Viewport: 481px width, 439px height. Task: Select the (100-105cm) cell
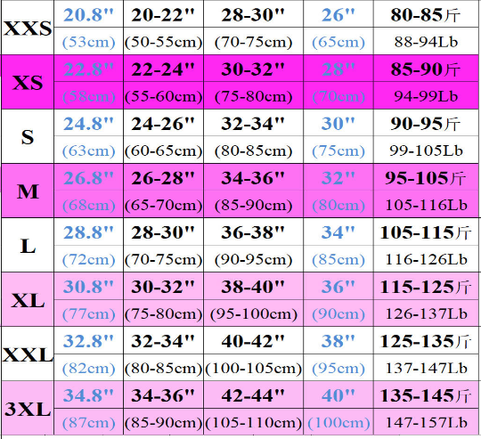pyautogui.click(x=253, y=368)
